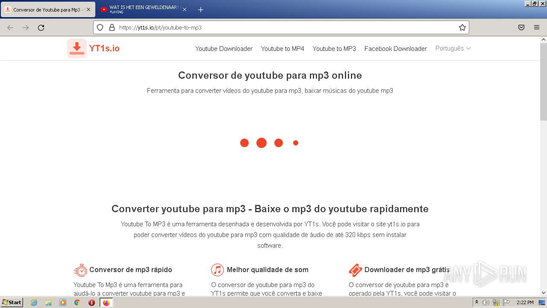Image resolution: width=547 pixels, height=308 pixels.
Task: Open the Youtube to MP3 page
Action: pyautogui.click(x=334, y=49)
